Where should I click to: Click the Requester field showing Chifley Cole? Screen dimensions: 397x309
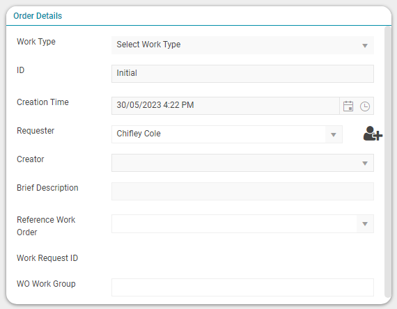click(x=219, y=134)
